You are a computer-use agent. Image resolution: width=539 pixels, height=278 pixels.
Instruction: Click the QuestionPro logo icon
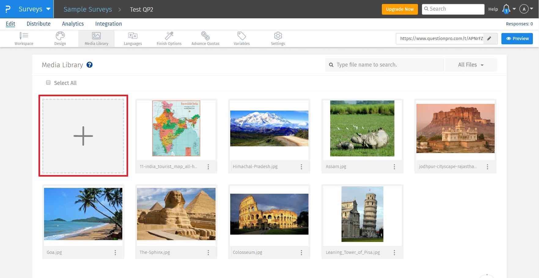[x=8, y=9]
